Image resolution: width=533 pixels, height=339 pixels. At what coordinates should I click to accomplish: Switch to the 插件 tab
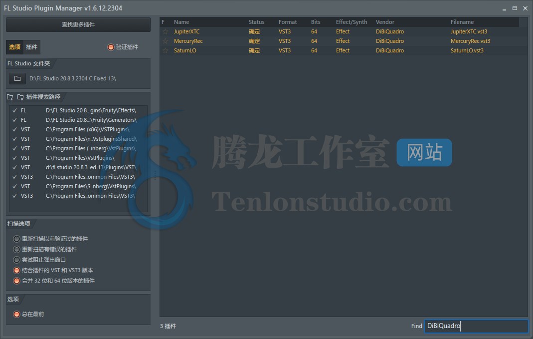(31, 47)
